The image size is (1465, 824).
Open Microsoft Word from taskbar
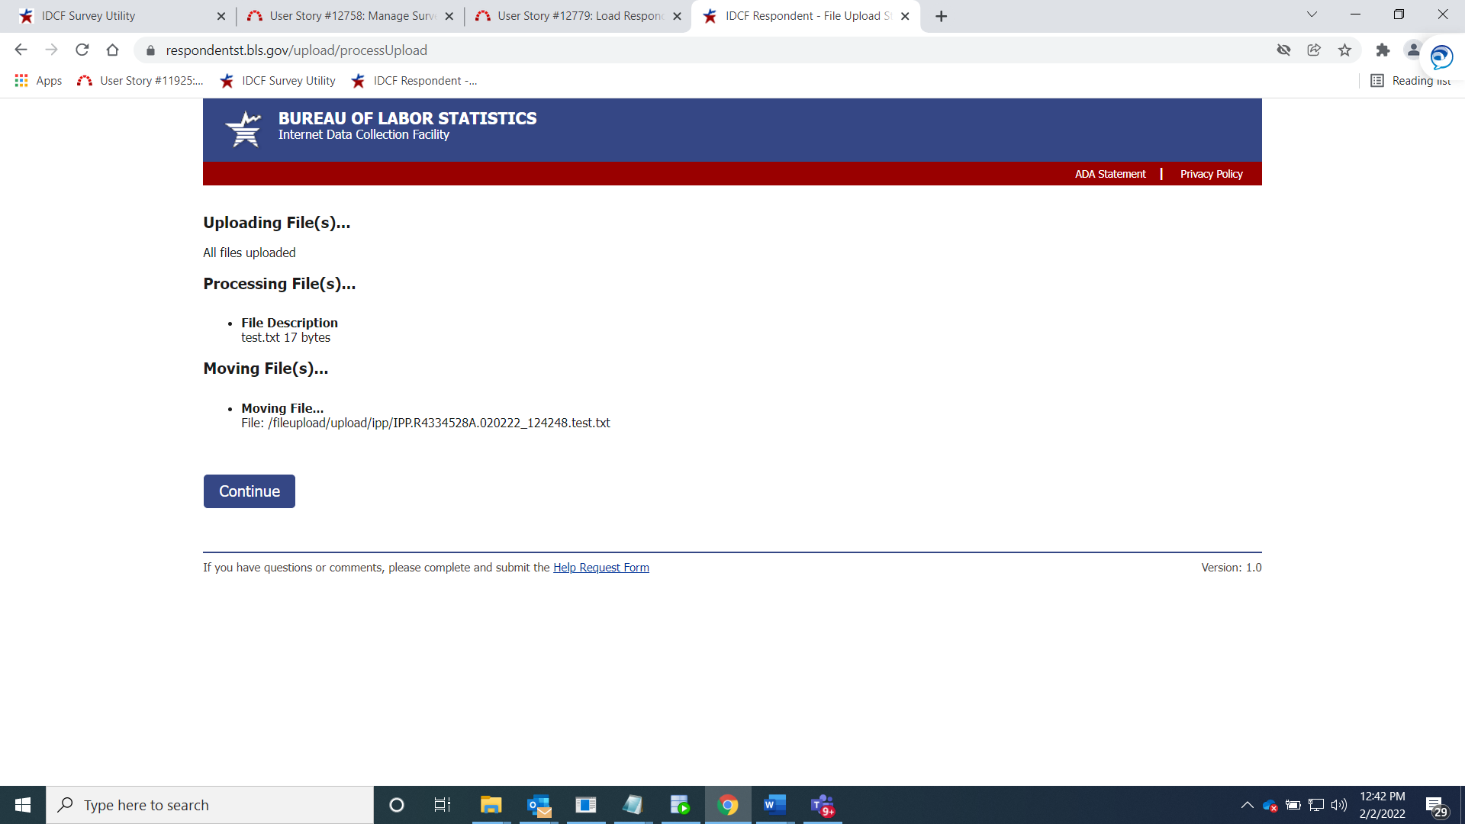coord(774,805)
